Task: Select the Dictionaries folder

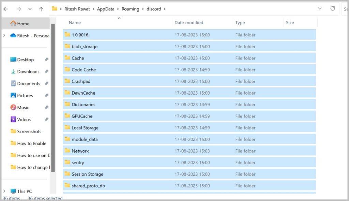Action: (x=189, y=104)
